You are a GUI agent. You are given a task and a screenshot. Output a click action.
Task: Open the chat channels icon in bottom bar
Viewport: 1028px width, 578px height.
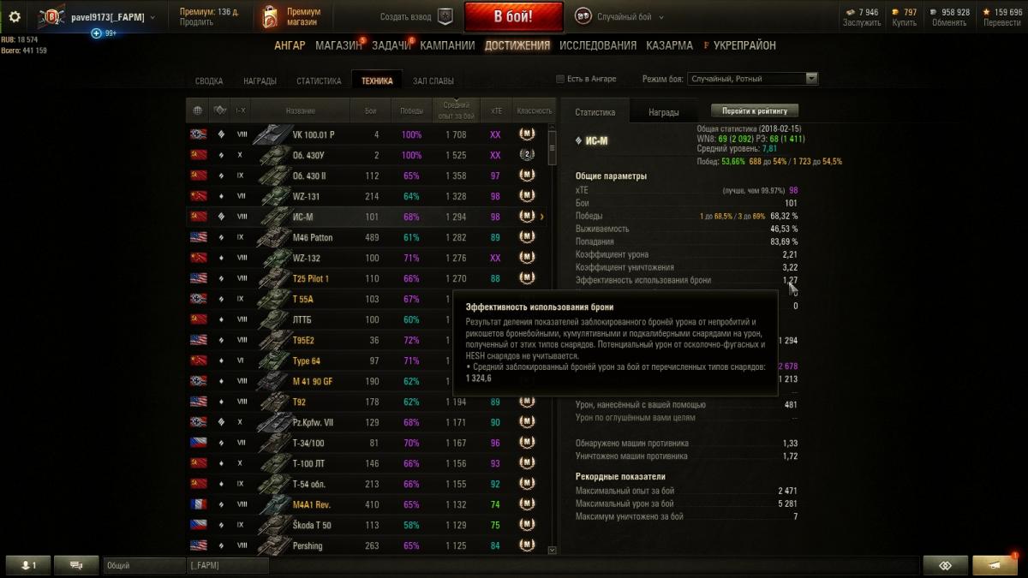(x=76, y=565)
